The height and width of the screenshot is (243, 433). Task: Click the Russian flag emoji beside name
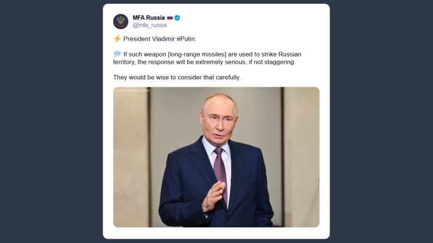169,18
